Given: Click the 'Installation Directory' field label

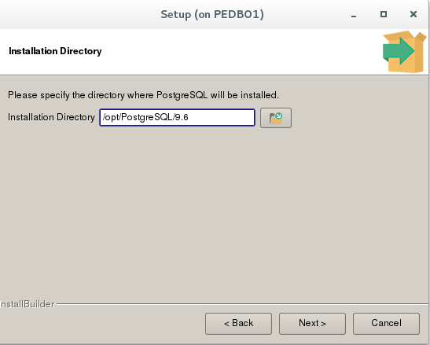Looking at the screenshot, I should (51, 117).
